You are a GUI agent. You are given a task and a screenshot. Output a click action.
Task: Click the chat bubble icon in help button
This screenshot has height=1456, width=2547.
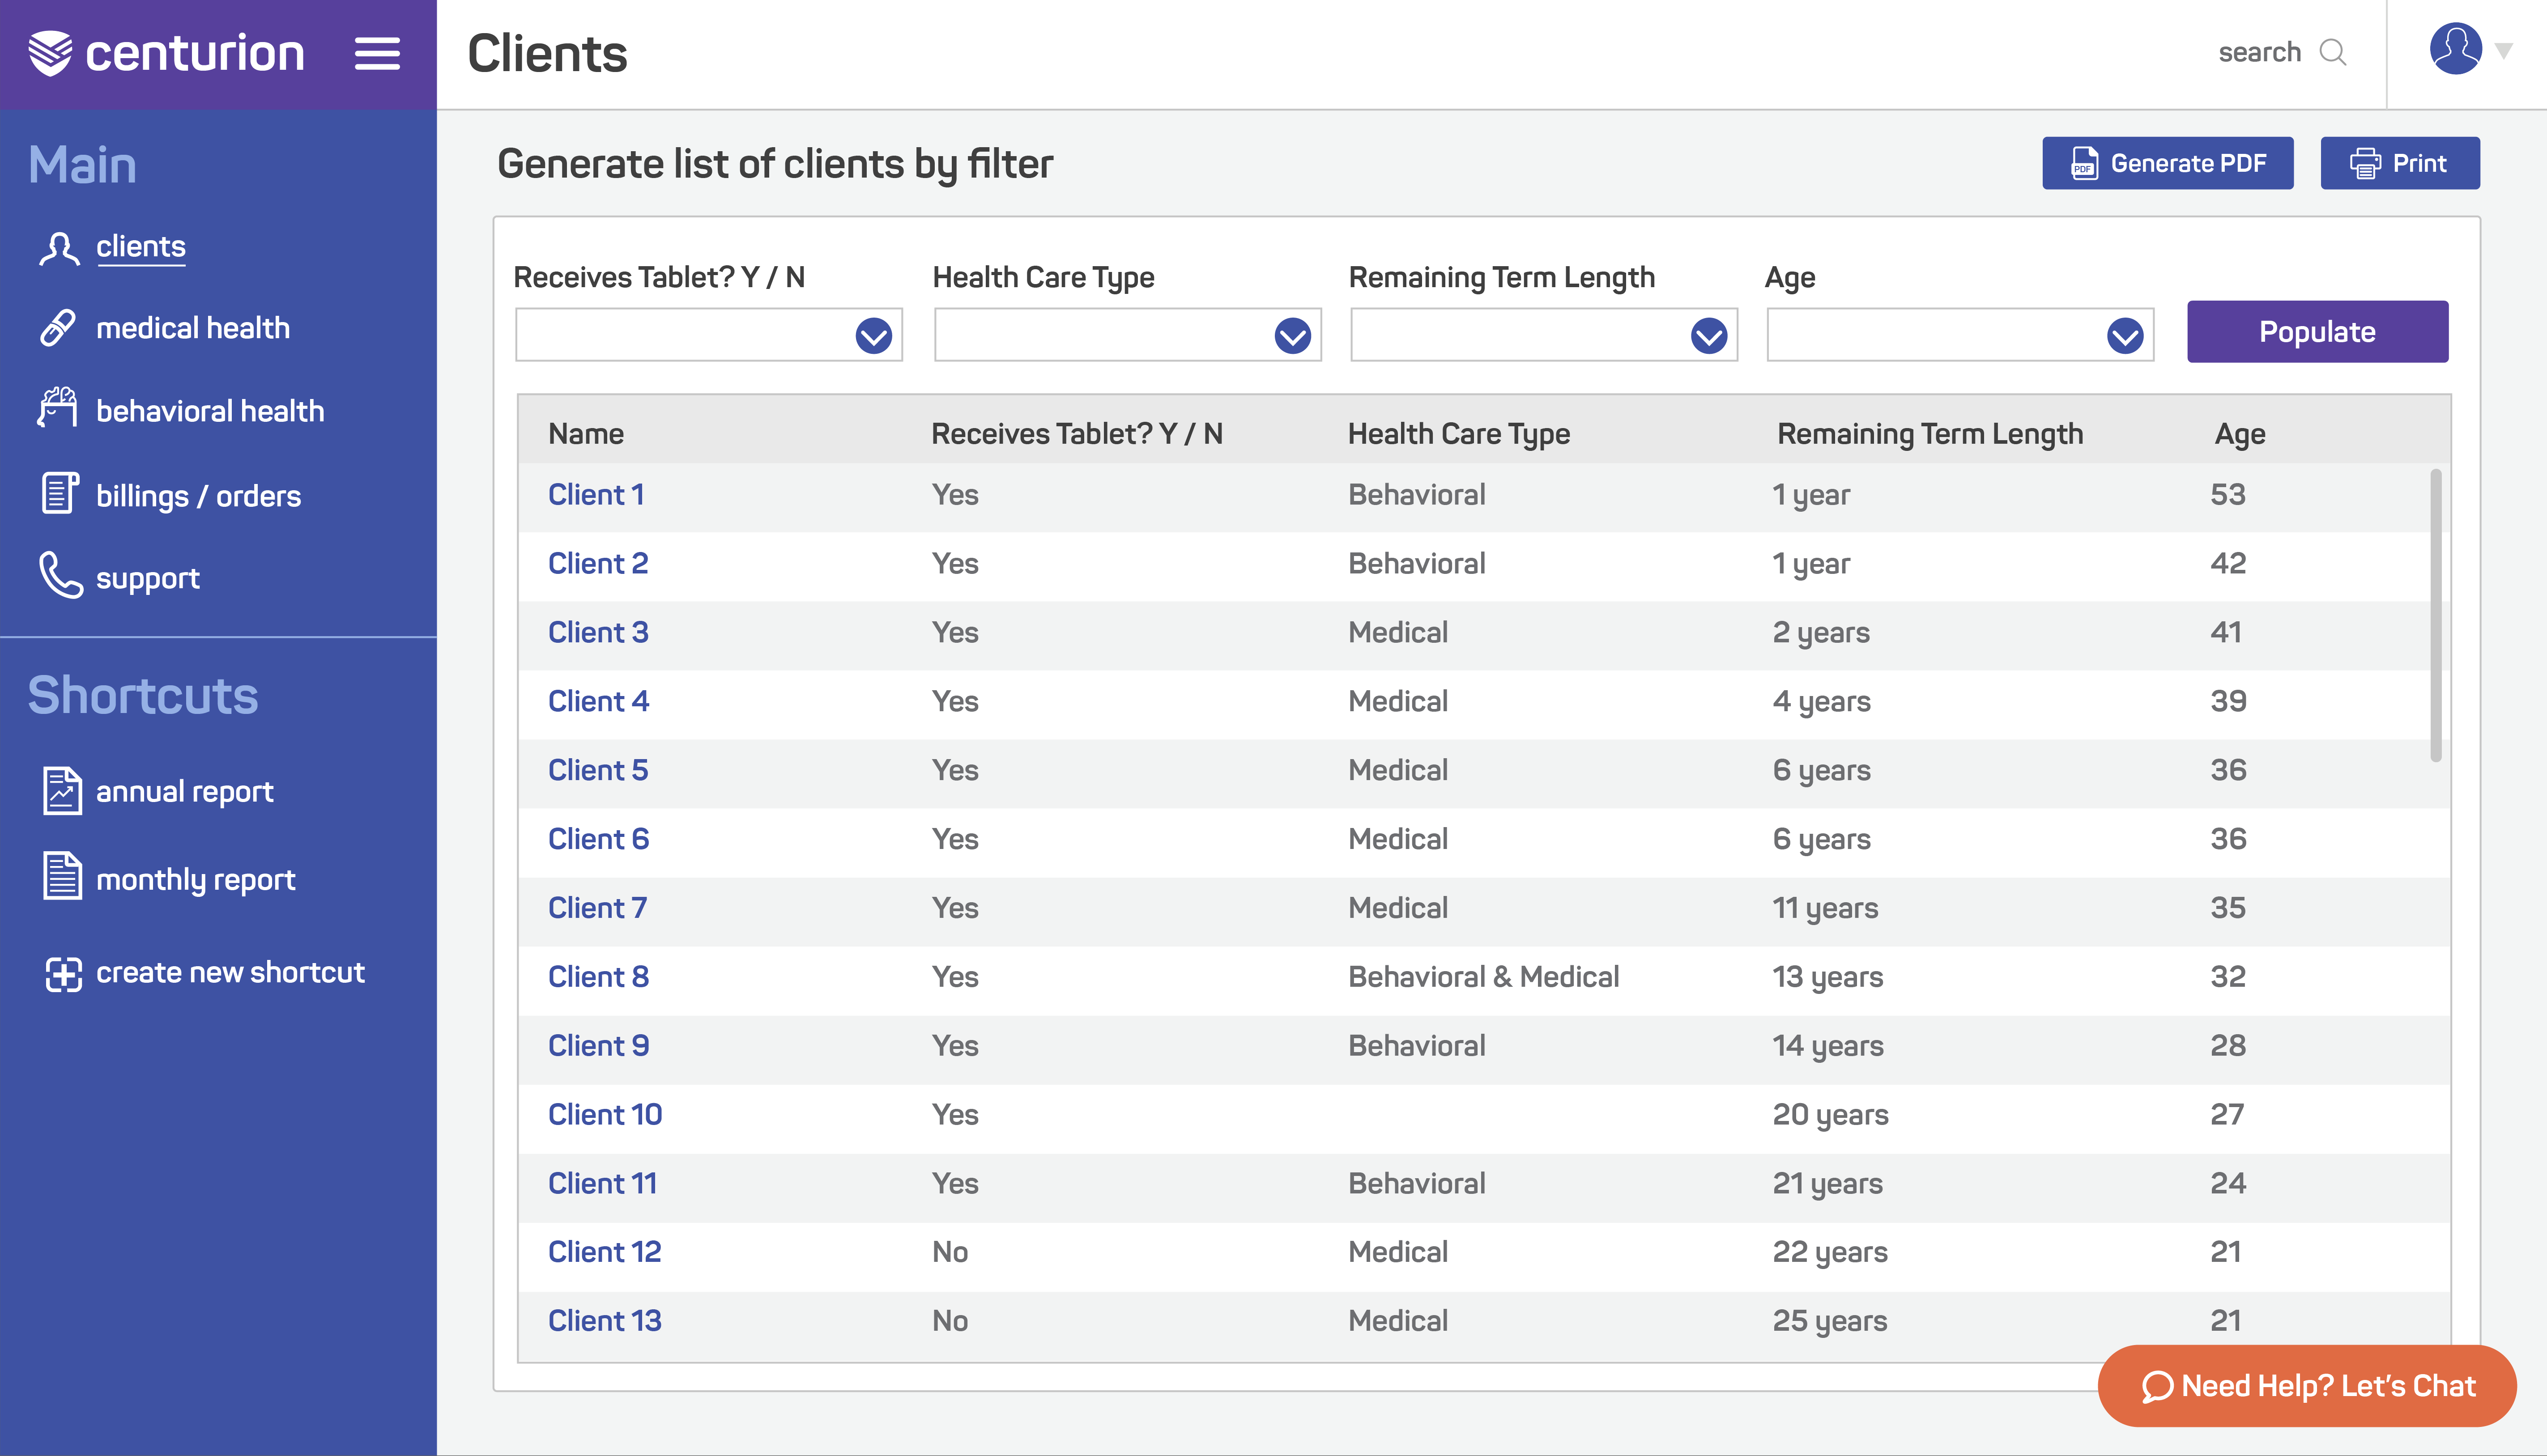click(2157, 1387)
